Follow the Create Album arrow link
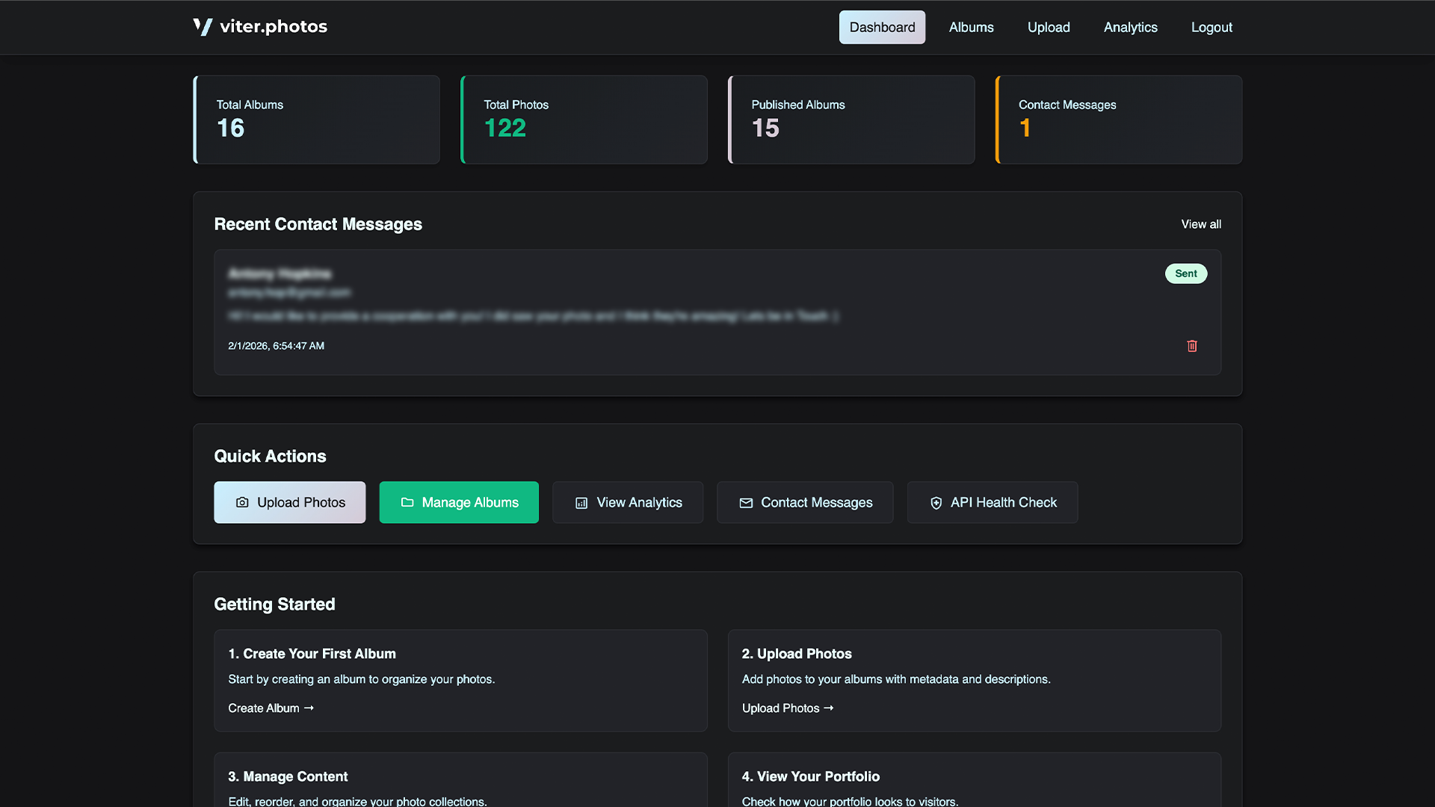 coord(271,708)
